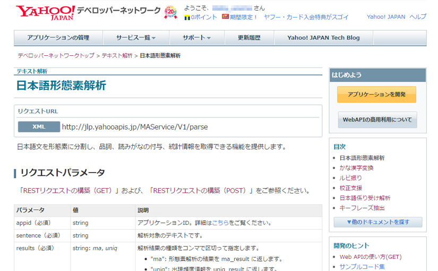Click the 20th anniversary badge icon

(170, 12)
